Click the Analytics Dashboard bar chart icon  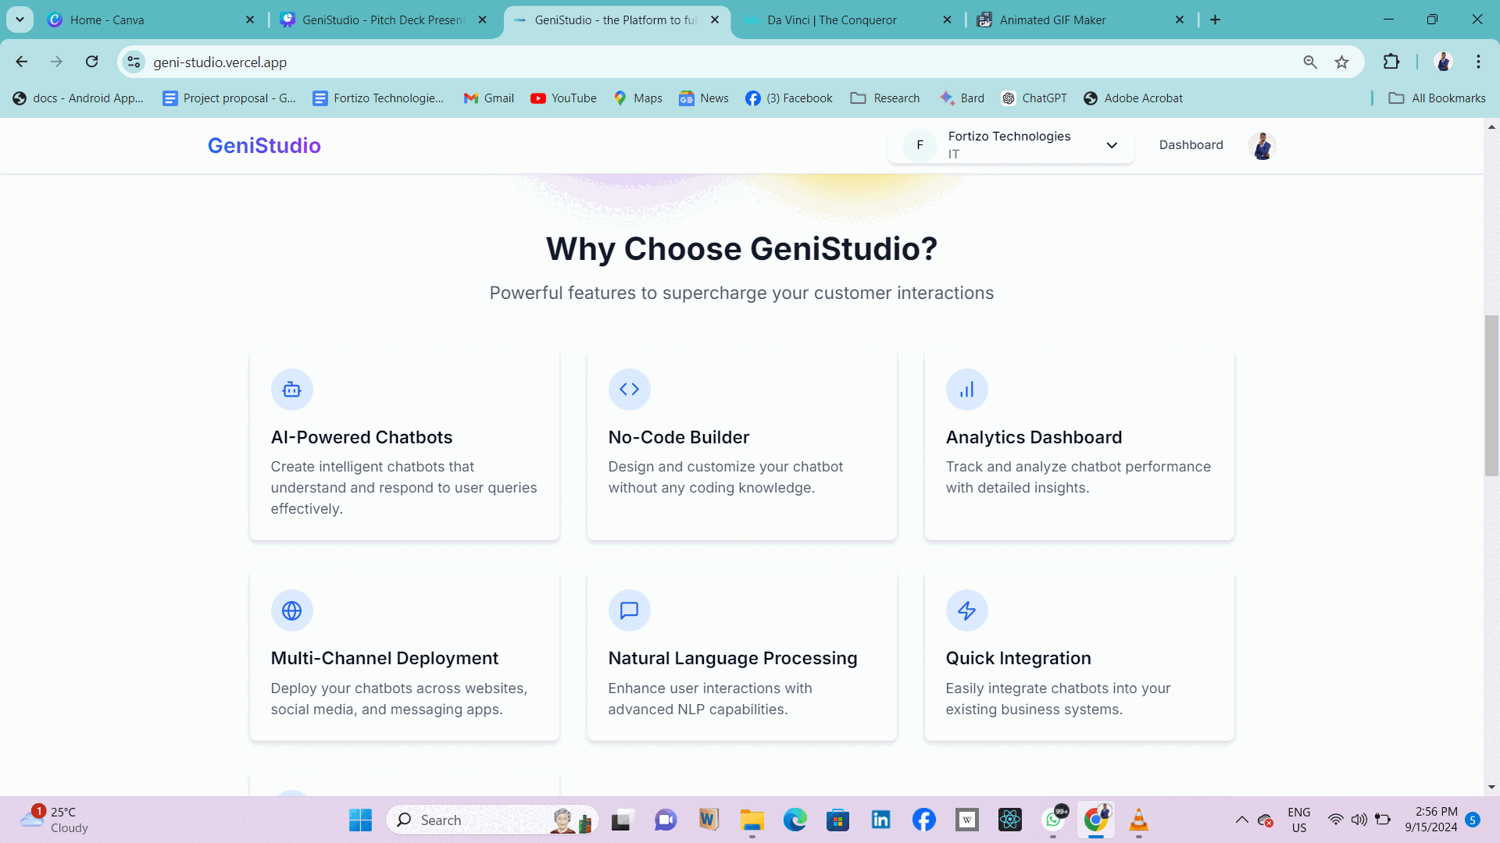(x=966, y=389)
